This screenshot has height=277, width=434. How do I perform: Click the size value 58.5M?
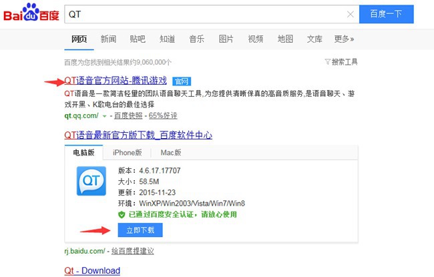[x=149, y=182]
